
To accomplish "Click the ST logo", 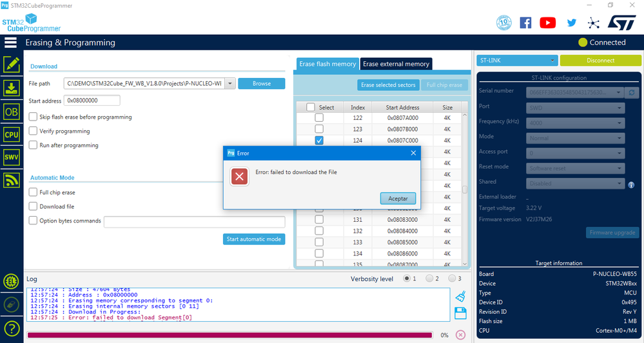I will pos(622,23).
